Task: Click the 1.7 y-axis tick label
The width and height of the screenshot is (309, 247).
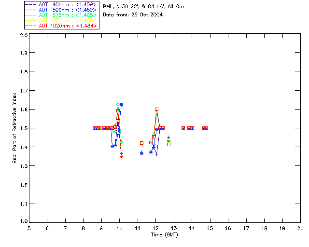Action: tap(24, 91)
